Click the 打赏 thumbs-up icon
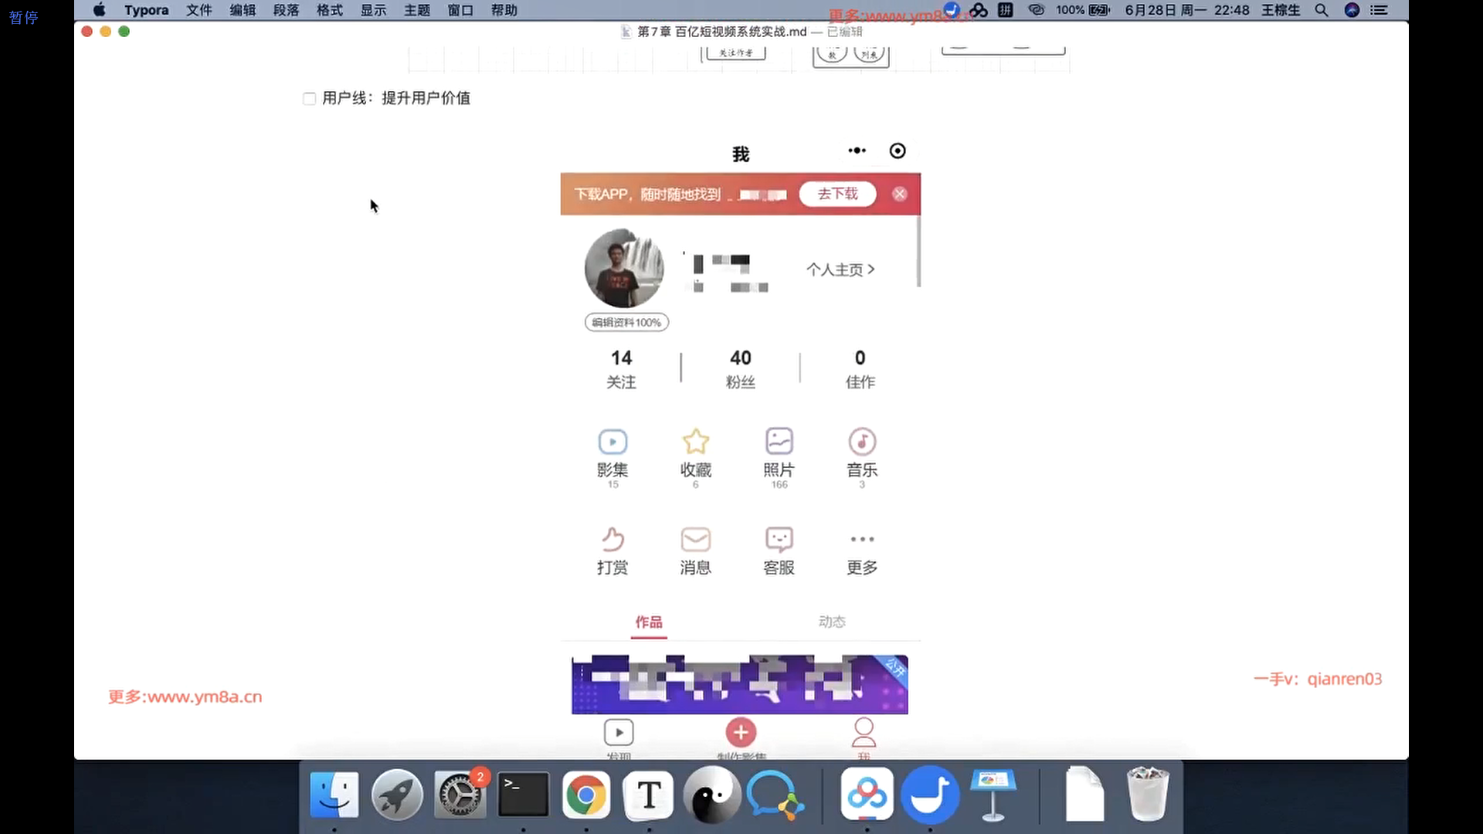The height and width of the screenshot is (834, 1483). [x=613, y=540]
